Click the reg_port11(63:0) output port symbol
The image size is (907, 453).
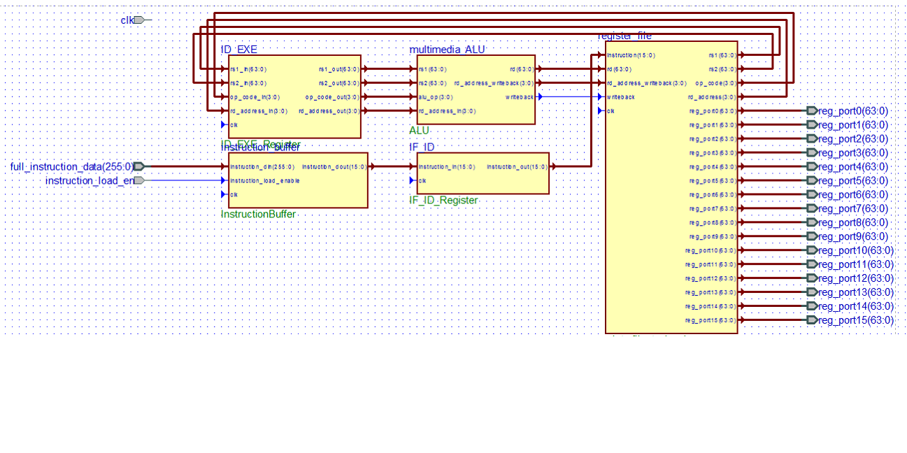(812, 264)
